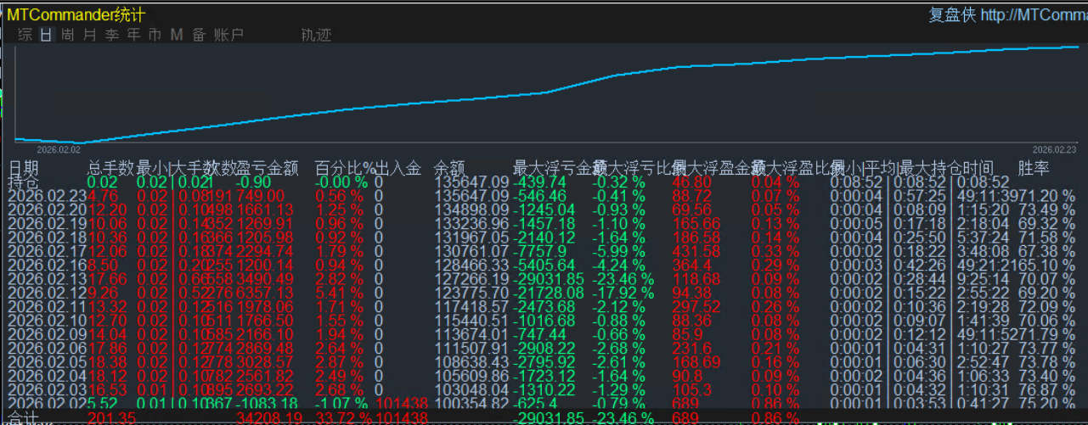Click the 总手数 column header
This screenshot has width=1088, height=425.
click(111, 168)
